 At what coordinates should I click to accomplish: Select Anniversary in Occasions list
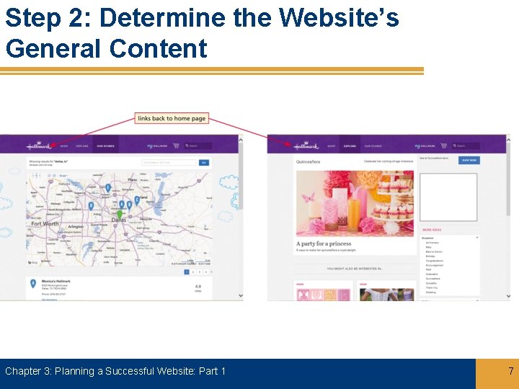[x=432, y=243]
